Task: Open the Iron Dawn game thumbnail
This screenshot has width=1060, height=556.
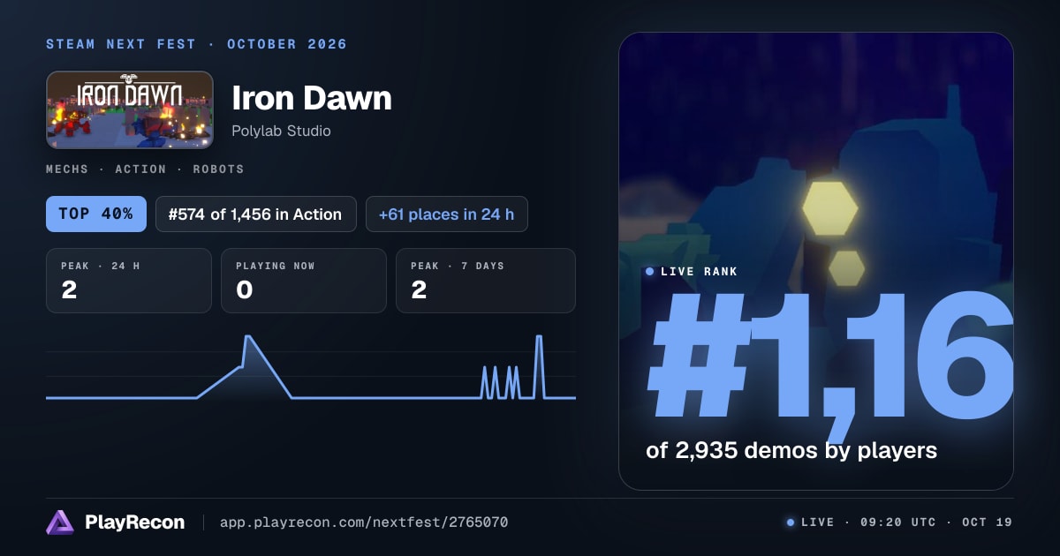Action: click(129, 109)
